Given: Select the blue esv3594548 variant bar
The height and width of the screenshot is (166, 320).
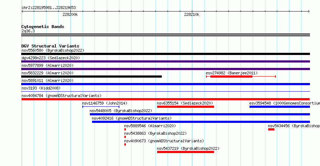Looking at the screenshot, I should tap(280, 107).
